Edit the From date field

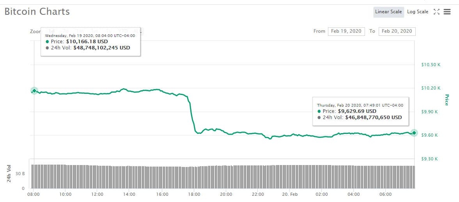click(346, 31)
